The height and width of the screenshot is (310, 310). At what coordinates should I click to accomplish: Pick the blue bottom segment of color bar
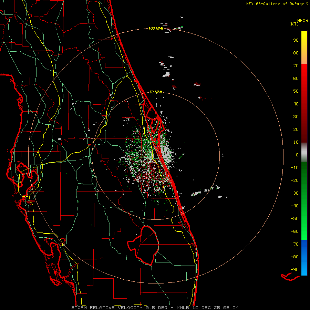pos(304,258)
